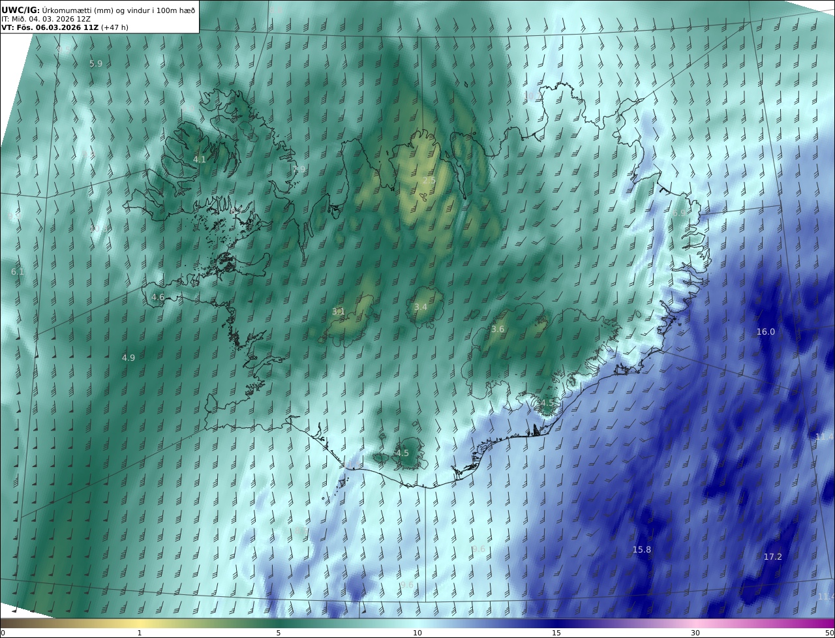The height and width of the screenshot is (638, 835).
Task: Click the map value label 16.0
Action: [766, 331]
